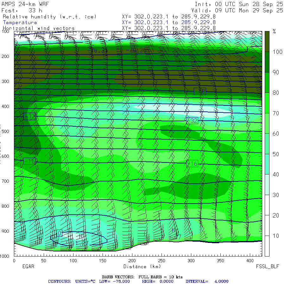The width and height of the screenshot is (285, 285).
Task: Click the 'Horizontal wind vectors' label
Action: [x=39, y=28]
